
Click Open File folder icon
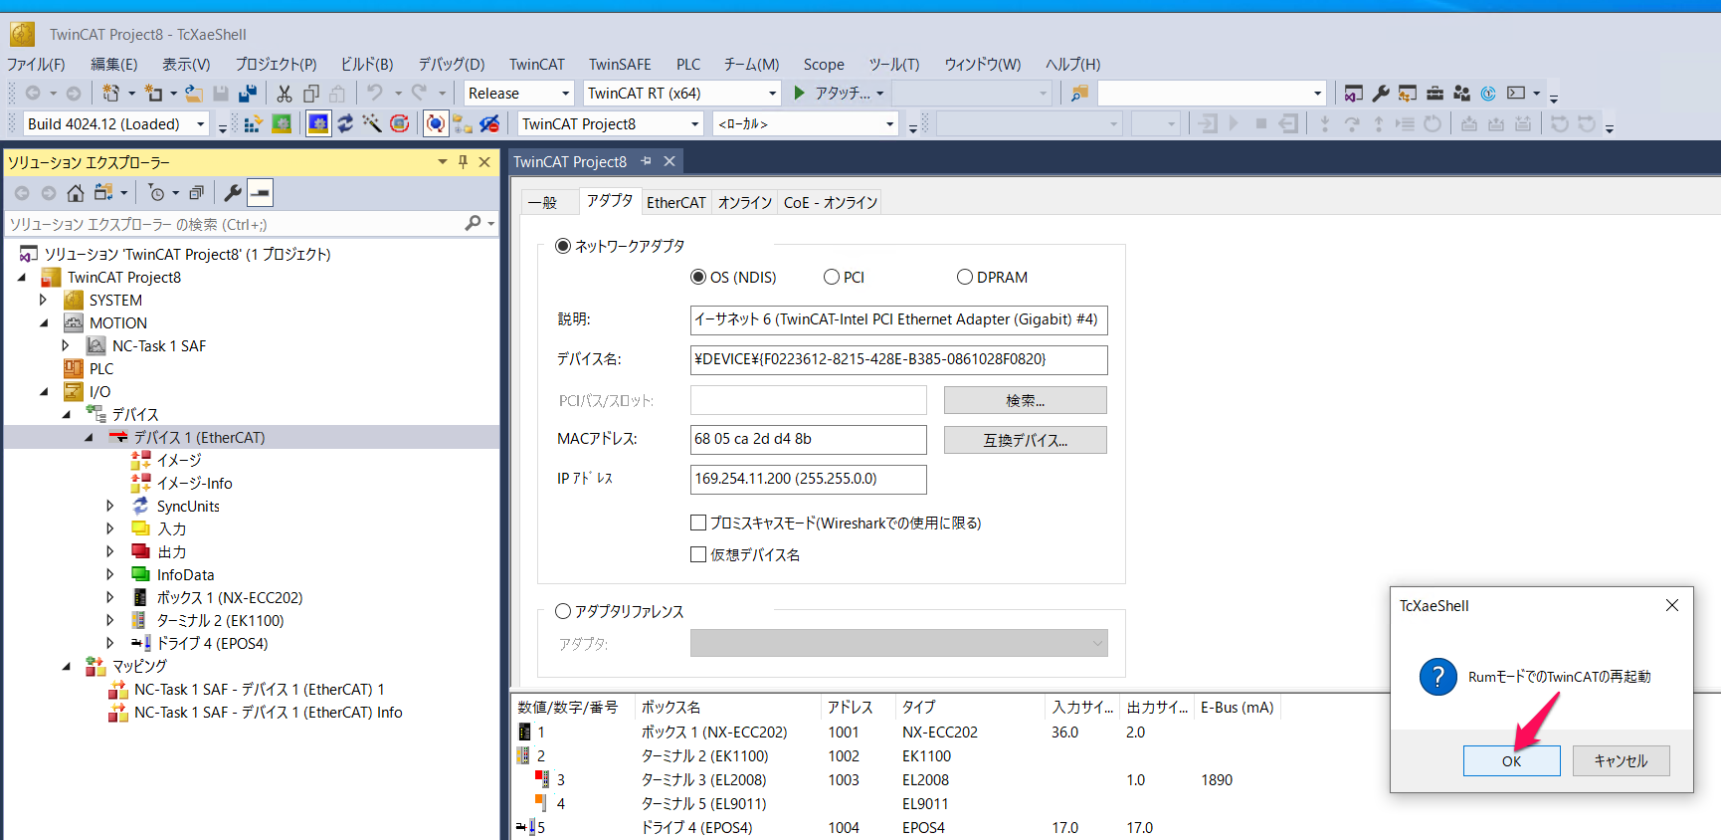click(x=194, y=94)
